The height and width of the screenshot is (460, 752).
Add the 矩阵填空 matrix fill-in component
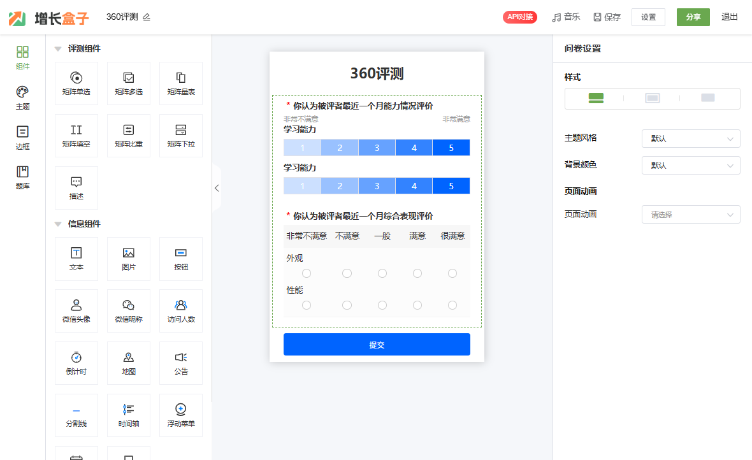coord(76,136)
